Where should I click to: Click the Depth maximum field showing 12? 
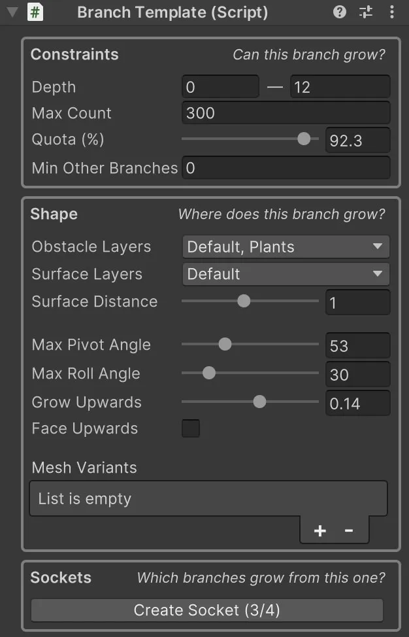(340, 87)
